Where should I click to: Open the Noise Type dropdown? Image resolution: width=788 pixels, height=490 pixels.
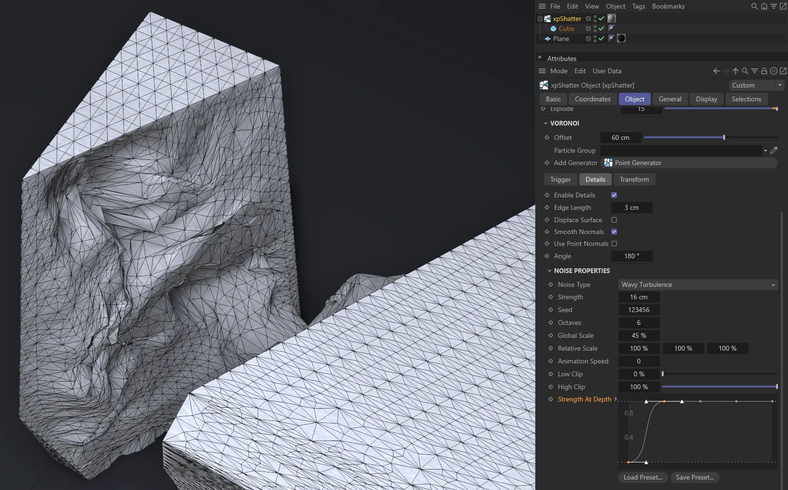tap(697, 284)
